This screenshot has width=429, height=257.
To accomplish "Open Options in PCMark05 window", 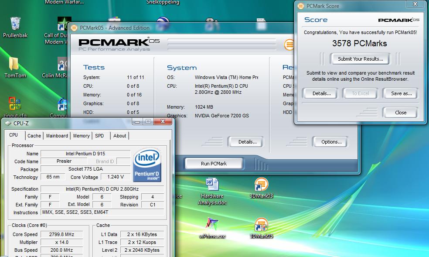I will point(330,142).
